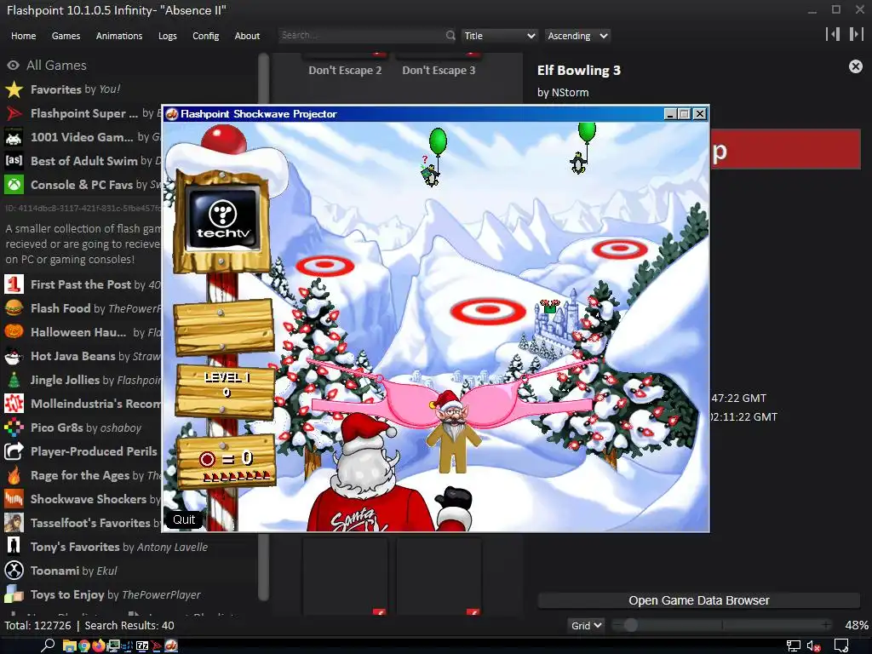
Task: Select the Don't Escape 2 game card
Action: point(346,66)
